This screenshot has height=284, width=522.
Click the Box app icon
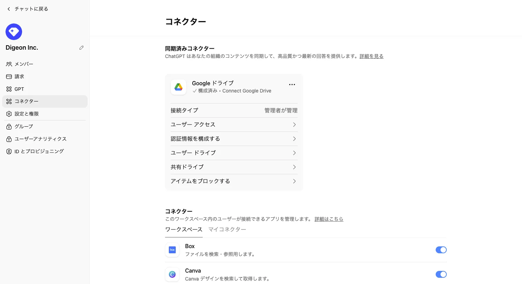(x=172, y=250)
